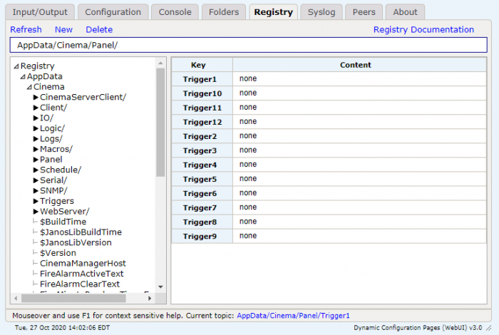Expand the Triggers node arrow

36,201
